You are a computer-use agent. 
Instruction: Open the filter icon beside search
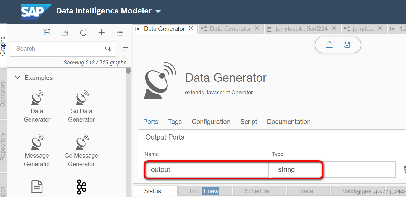(126, 49)
